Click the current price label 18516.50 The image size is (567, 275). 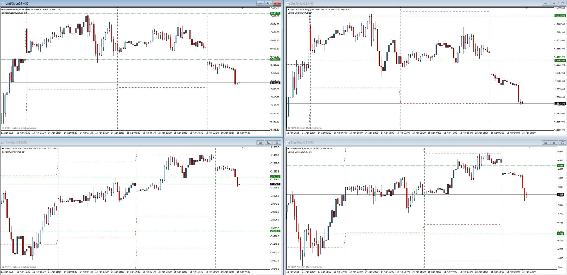pos(560,104)
